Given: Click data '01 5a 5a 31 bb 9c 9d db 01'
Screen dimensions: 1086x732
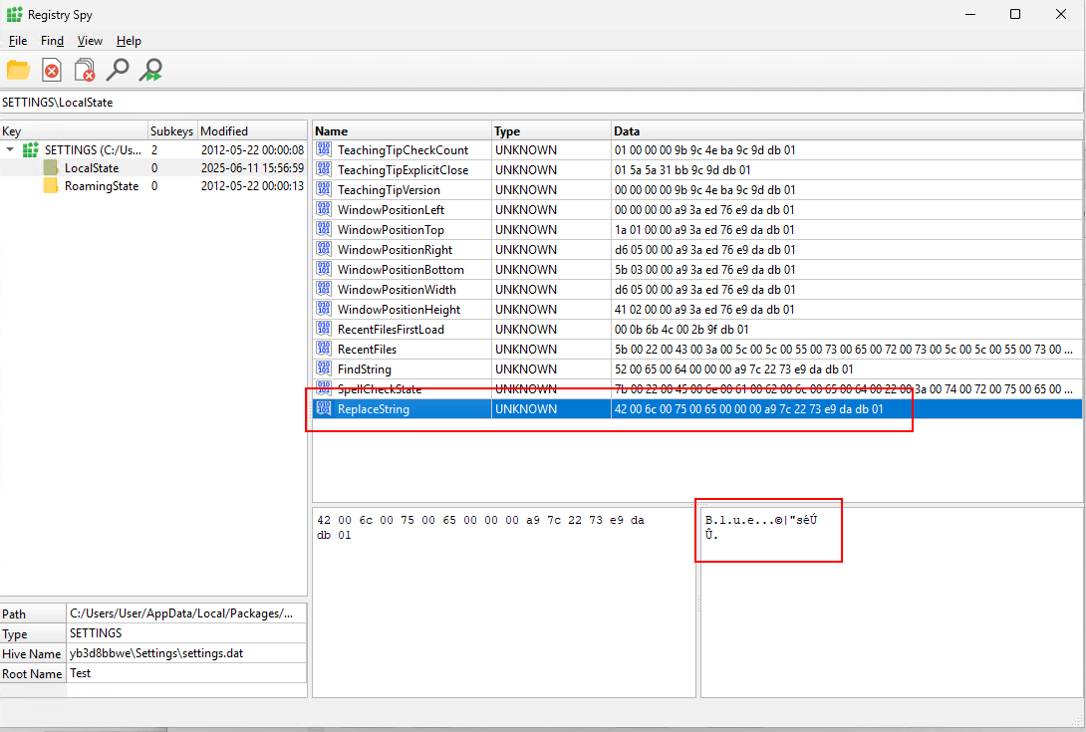Looking at the screenshot, I should pos(682,169).
